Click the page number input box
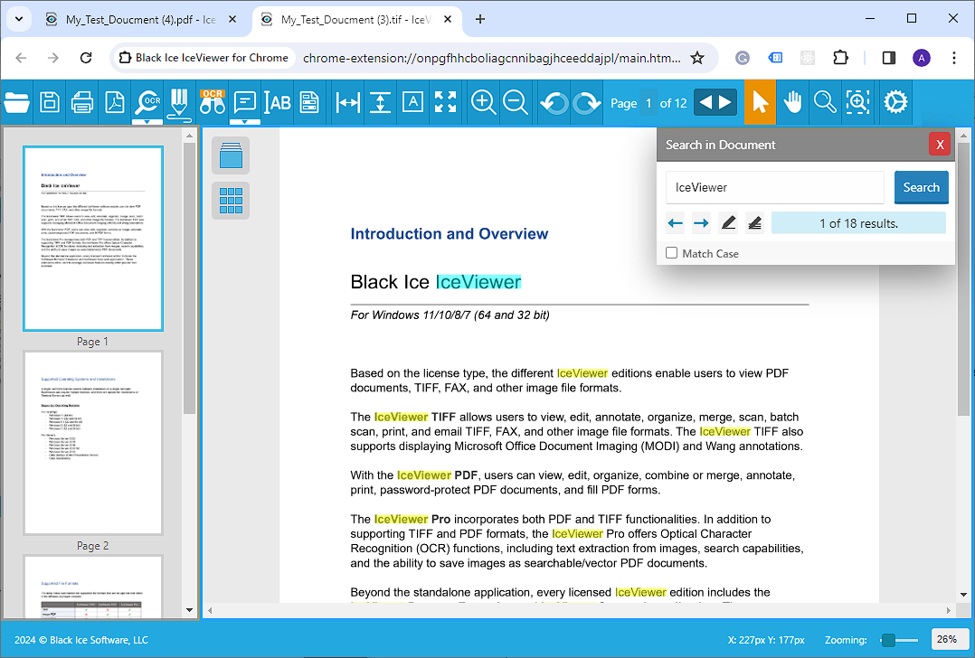Screen dimensions: 975x658 tap(648, 102)
